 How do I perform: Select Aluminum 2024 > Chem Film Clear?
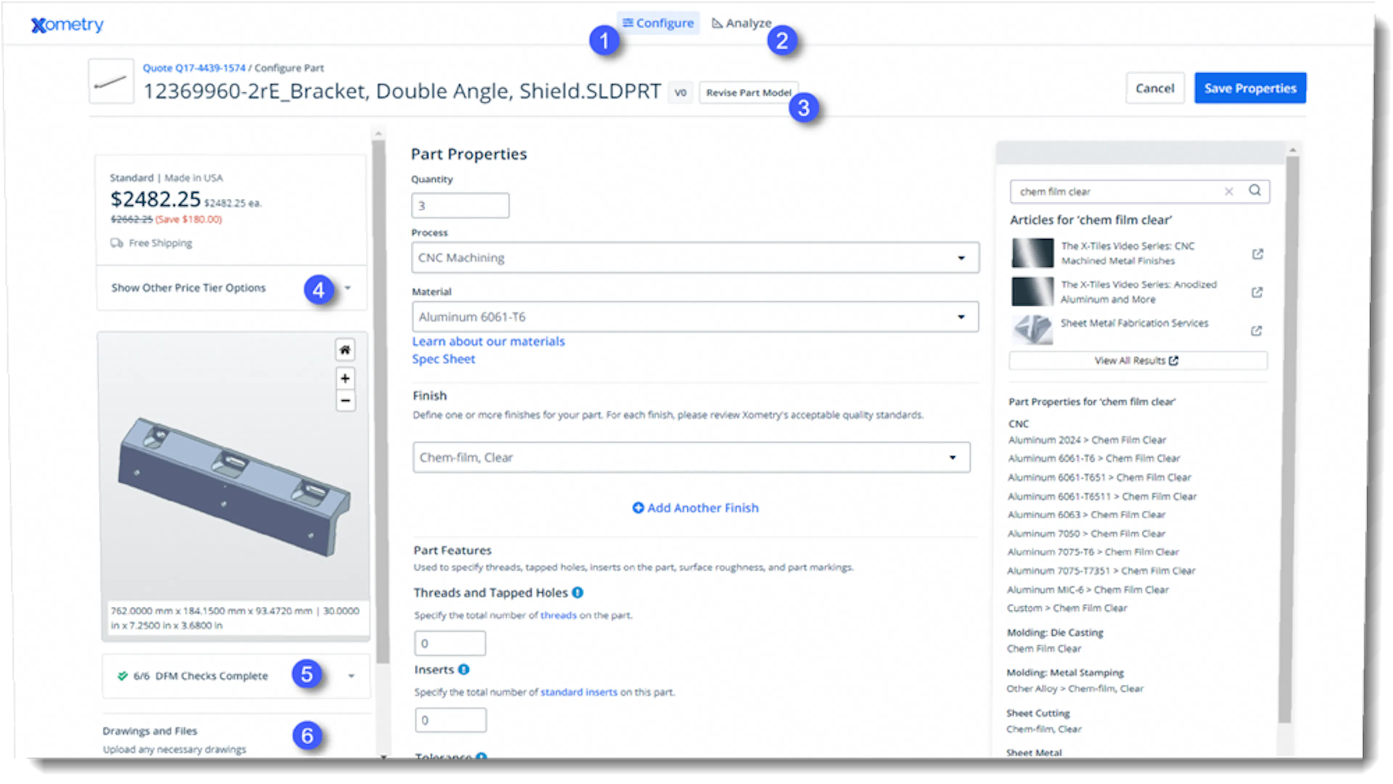(x=1087, y=440)
